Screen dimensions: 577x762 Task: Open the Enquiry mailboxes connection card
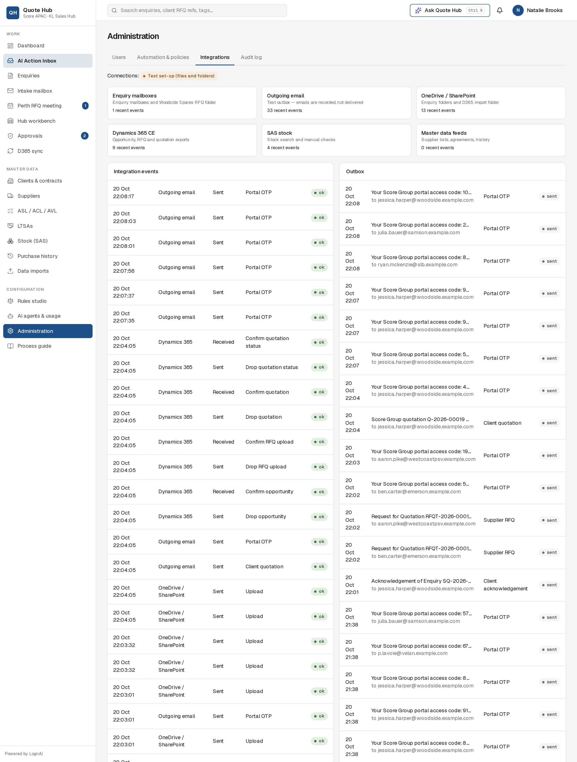tap(182, 103)
